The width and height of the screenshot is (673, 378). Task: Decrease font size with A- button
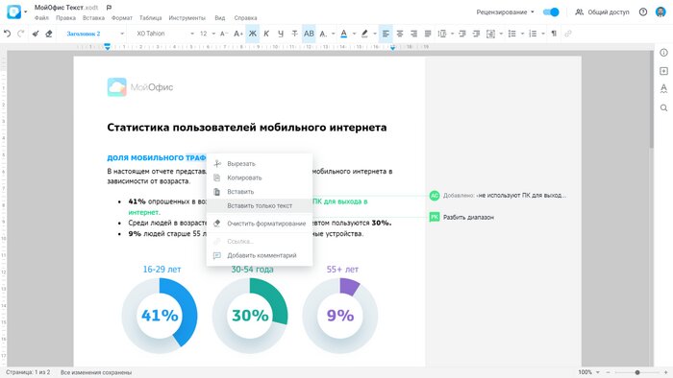click(x=224, y=34)
